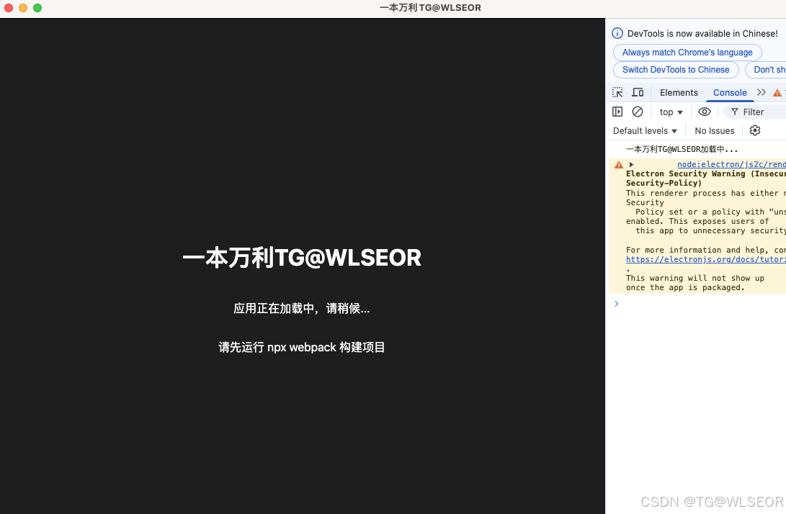The width and height of the screenshot is (786, 514).
Task: Toggle the device emulation toolbar
Action: coord(637,92)
